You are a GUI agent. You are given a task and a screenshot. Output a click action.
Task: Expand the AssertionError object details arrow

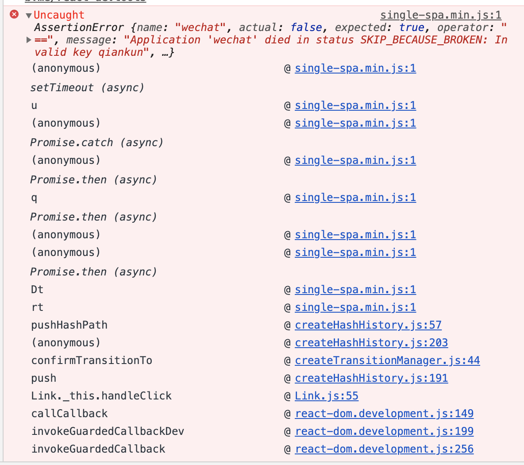28,40
